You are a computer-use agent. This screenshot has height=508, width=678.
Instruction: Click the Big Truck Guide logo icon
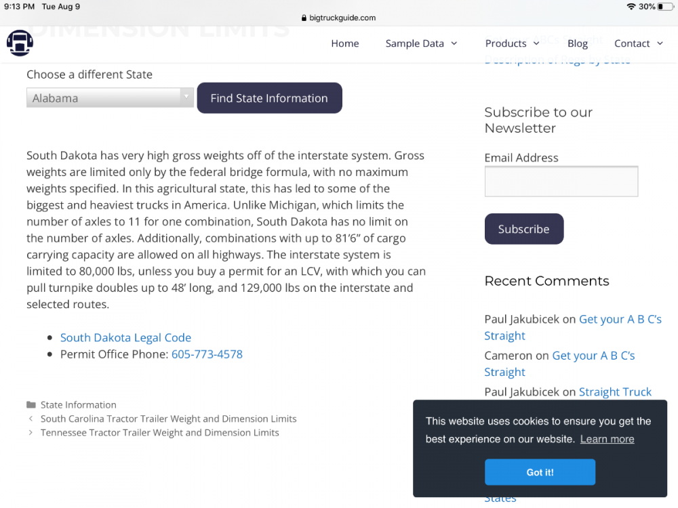coord(20,43)
